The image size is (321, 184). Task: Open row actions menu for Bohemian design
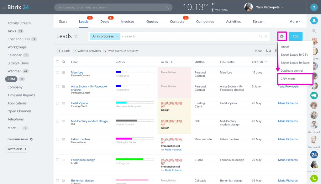63,181
